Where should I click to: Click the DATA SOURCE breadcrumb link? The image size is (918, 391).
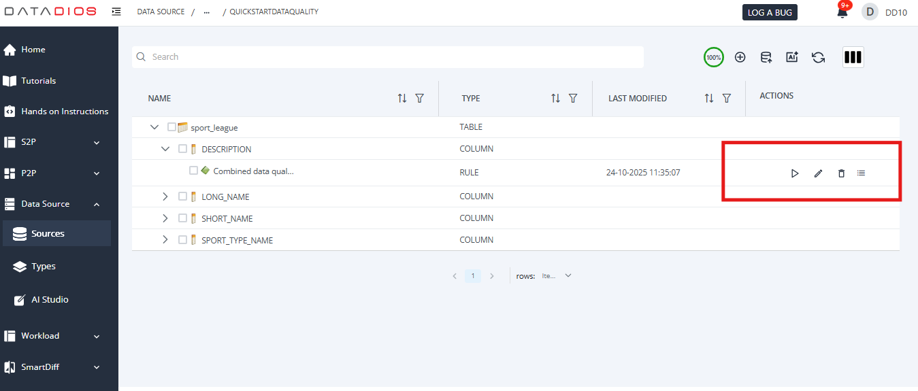click(161, 12)
